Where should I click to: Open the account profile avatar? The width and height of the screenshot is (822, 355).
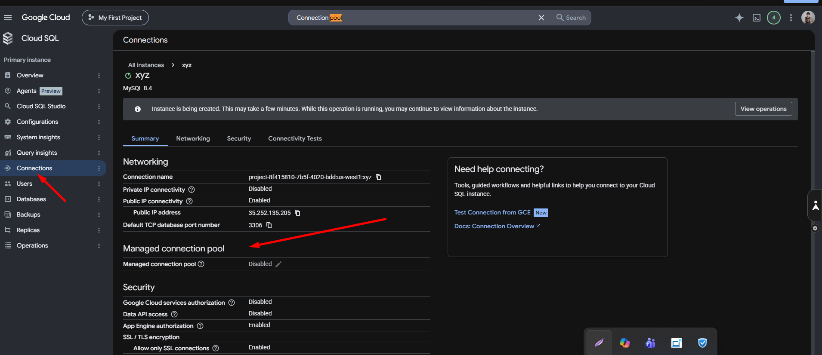(808, 18)
